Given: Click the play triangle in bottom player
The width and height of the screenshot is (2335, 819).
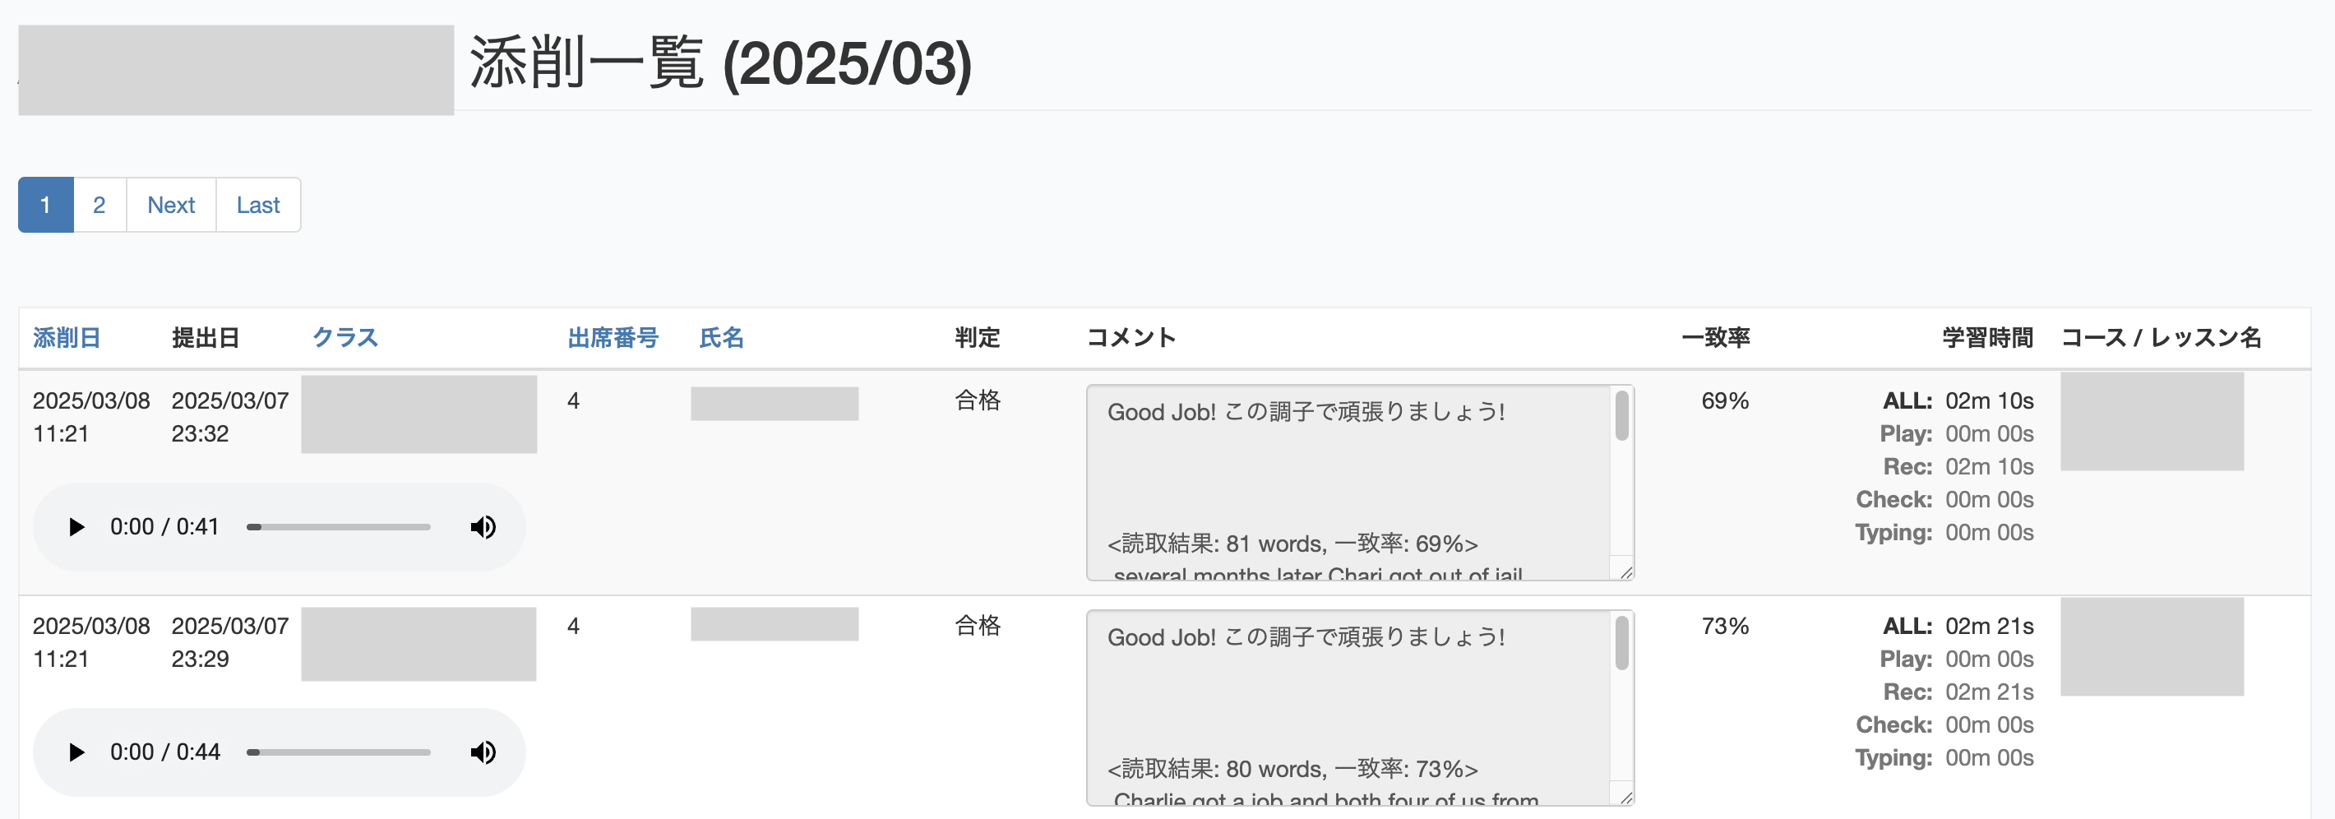Looking at the screenshot, I should coord(76,752).
